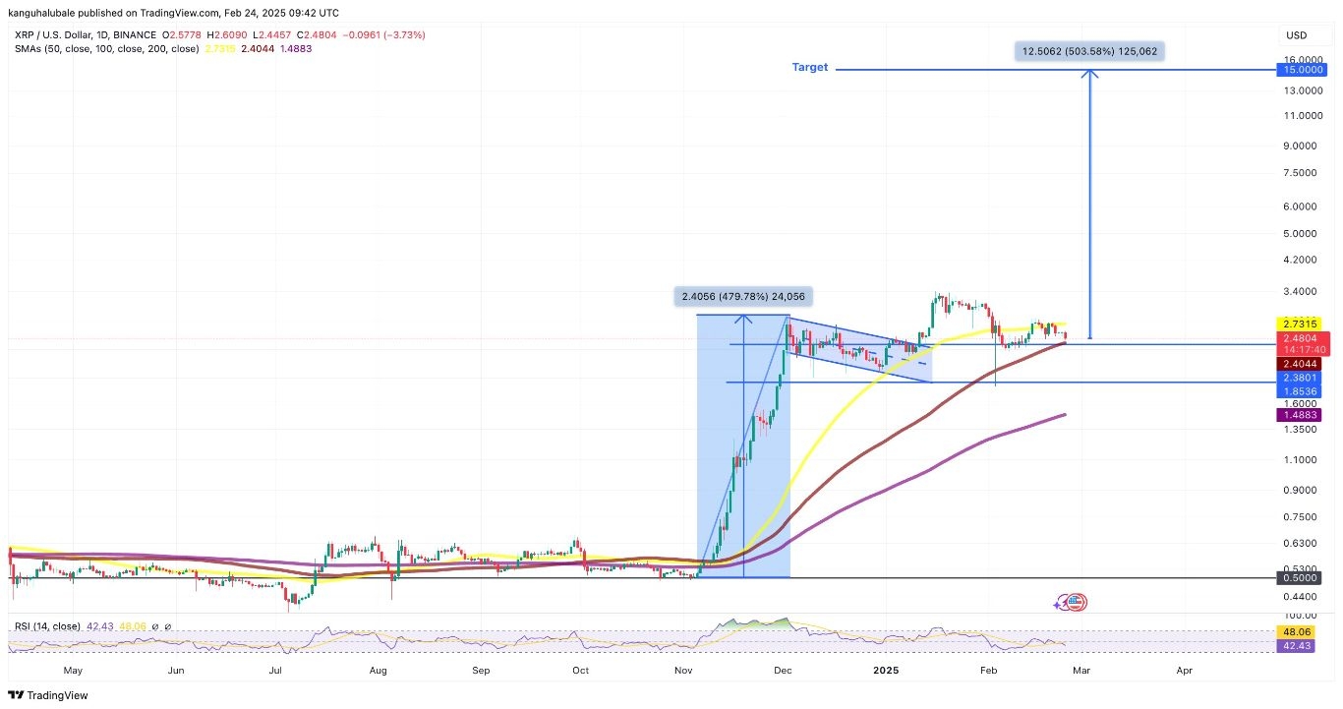Screen dimensions: 1343x709
Task: Click the 0.7500 price scale label
Action: pos(1300,517)
